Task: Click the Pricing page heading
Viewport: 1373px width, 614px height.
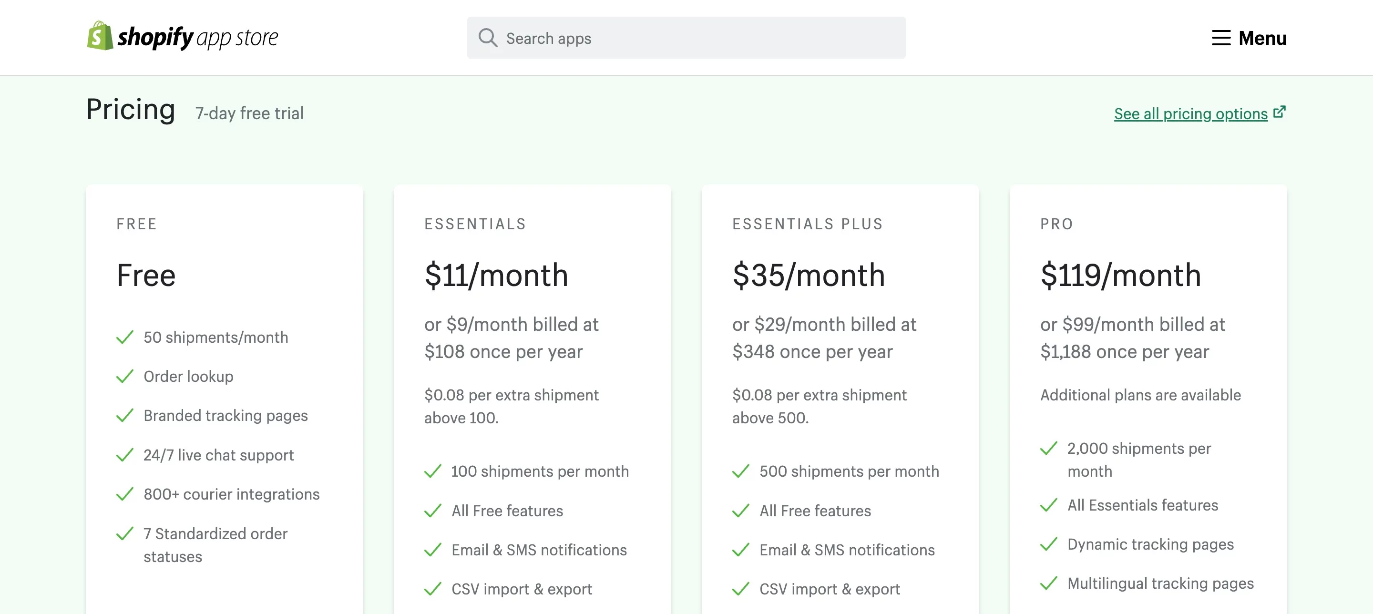Action: [131, 109]
